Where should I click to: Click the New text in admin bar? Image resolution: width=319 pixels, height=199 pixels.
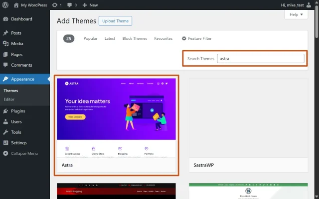[94, 5]
